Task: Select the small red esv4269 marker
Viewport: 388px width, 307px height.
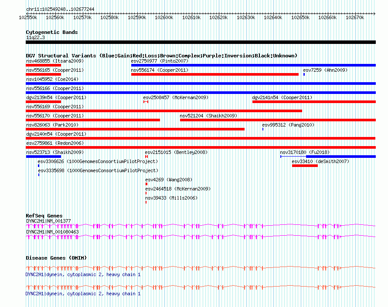Action: coord(146,184)
